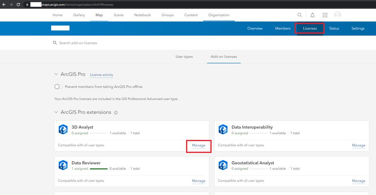This screenshot has width=376, height=195.
Task: Switch to the Overview tab
Action: point(255,28)
